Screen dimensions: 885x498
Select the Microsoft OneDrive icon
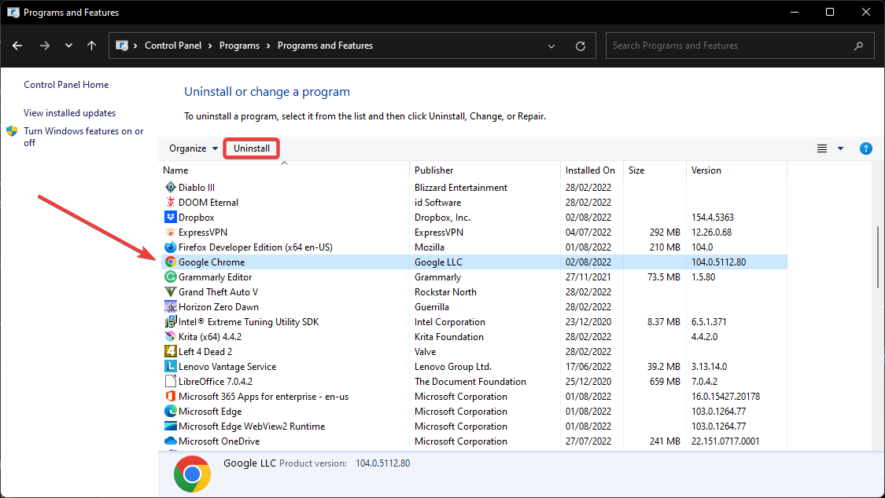pos(171,441)
